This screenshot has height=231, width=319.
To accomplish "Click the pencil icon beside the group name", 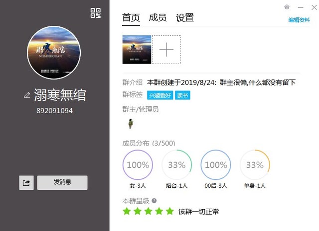I will 27,95.
